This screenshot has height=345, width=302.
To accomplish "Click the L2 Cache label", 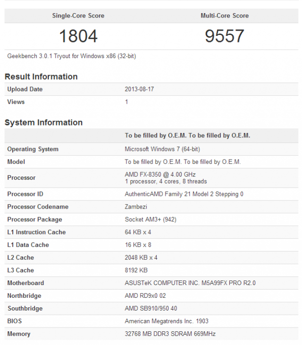I will click(x=20, y=257).
